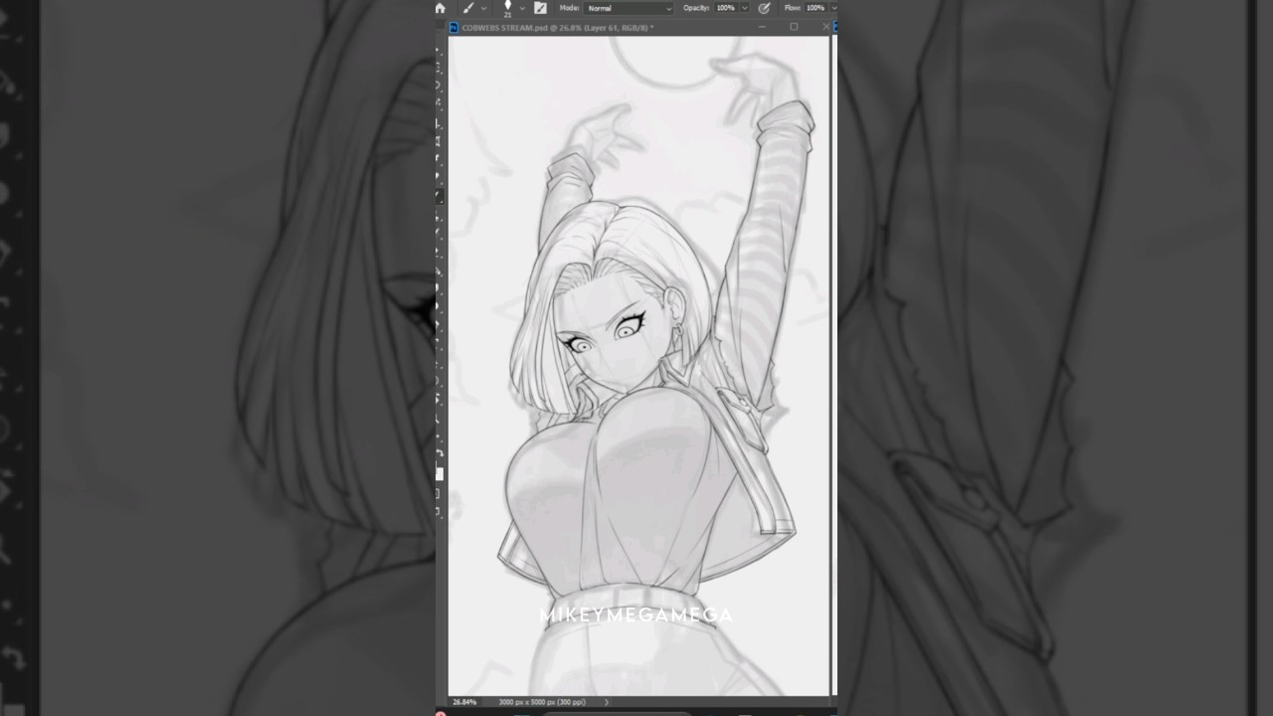Toggle pressure for opacity icon
Viewport: 1273px width, 716px height.
pos(764,8)
